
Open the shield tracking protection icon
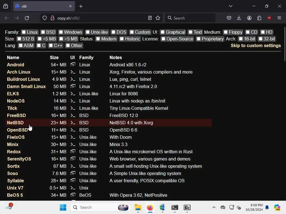pos(45,18)
